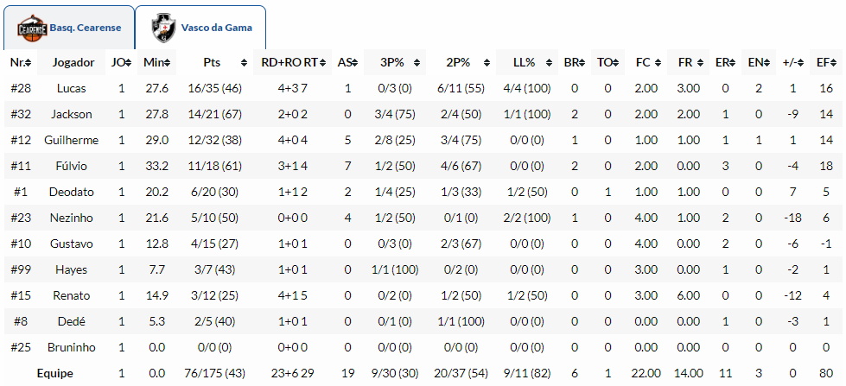Sort by AS assists arrow icon
This screenshot has width=846, height=386.
355,63
